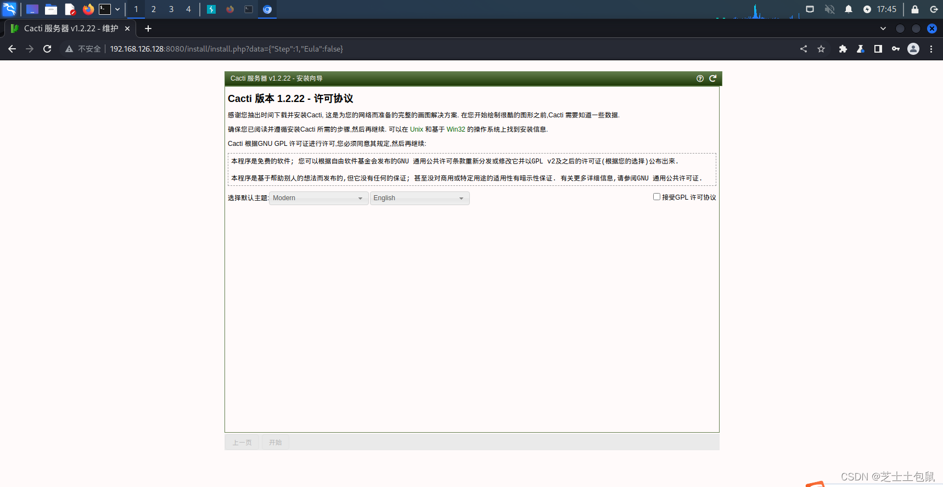Image resolution: width=943 pixels, height=487 pixels.
Task: Reload the current page
Action: click(x=47, y=49)
